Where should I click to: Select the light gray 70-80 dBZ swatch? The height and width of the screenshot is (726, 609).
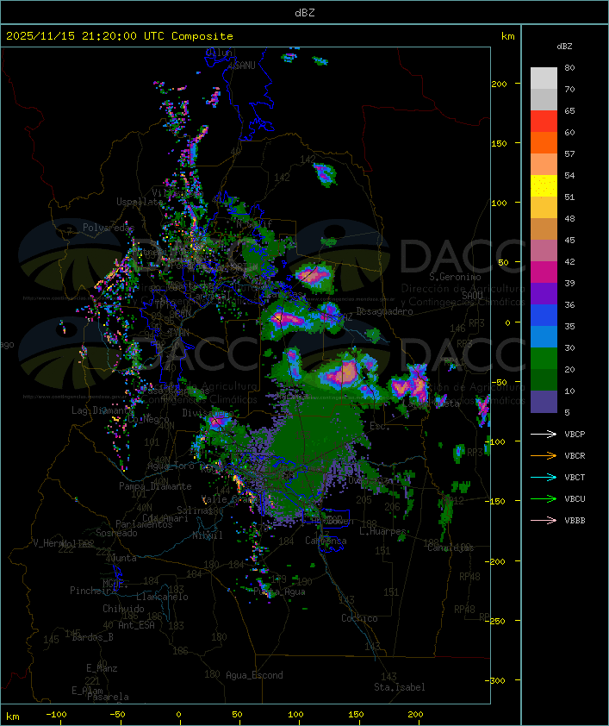click(544, 78)
